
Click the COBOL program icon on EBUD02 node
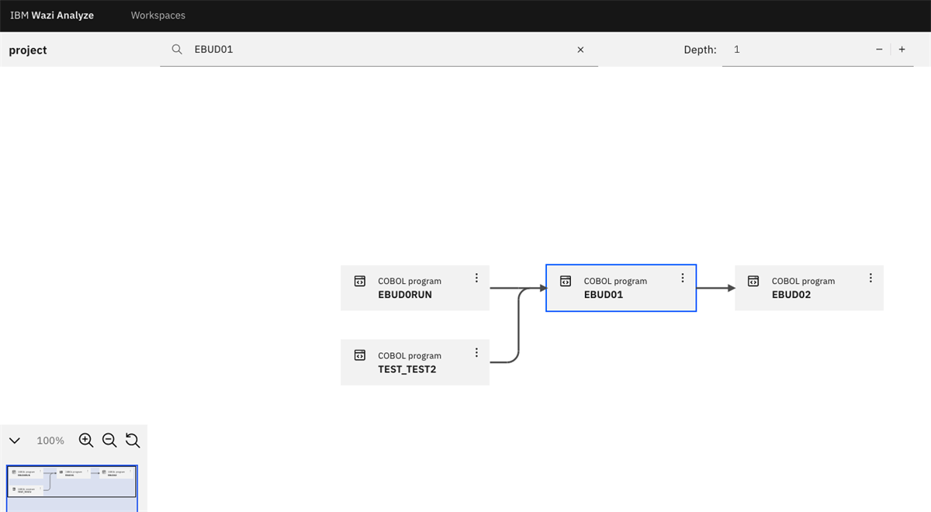(754, 281)
